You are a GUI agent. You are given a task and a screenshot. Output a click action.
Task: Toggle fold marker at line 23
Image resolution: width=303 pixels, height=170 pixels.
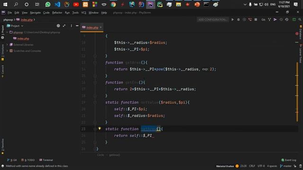(95, 129)
